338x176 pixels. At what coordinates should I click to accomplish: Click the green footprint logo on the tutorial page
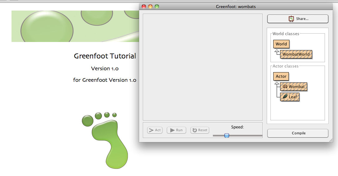click(105, 140)
